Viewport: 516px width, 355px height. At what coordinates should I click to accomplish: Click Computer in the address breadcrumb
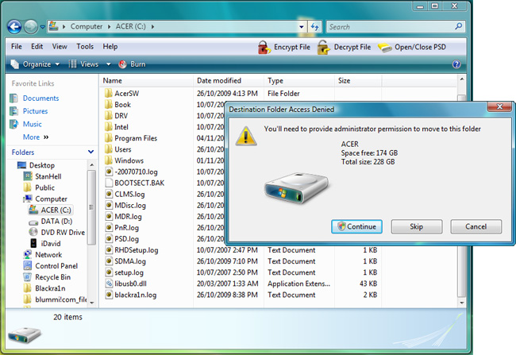coord(87,26)
